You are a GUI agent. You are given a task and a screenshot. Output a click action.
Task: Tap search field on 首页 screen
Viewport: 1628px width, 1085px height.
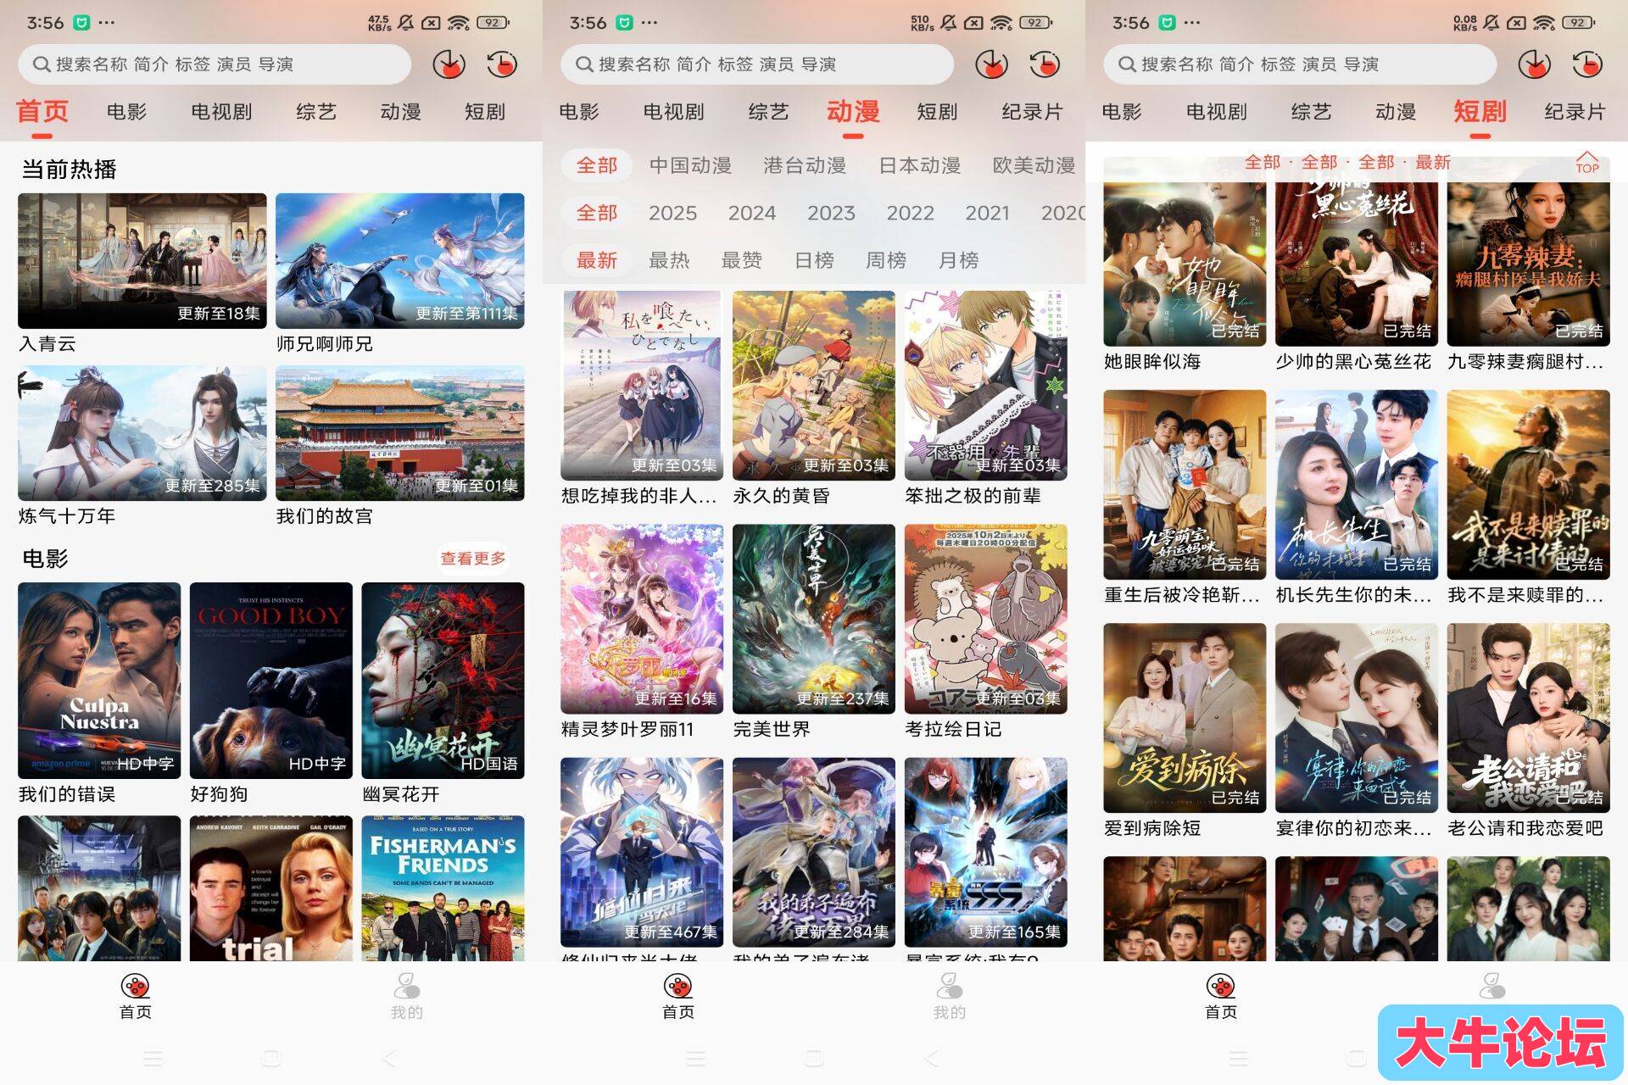tap(215, 64)
